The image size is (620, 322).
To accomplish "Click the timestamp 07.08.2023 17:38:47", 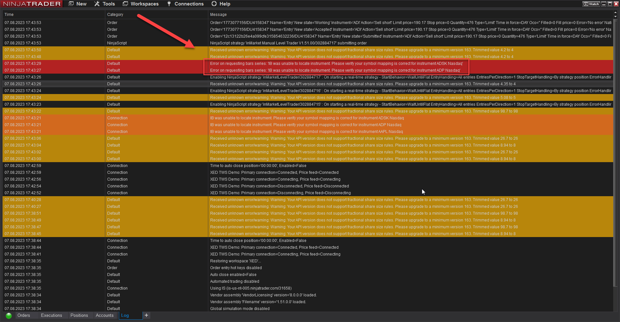I will point(23,227).
